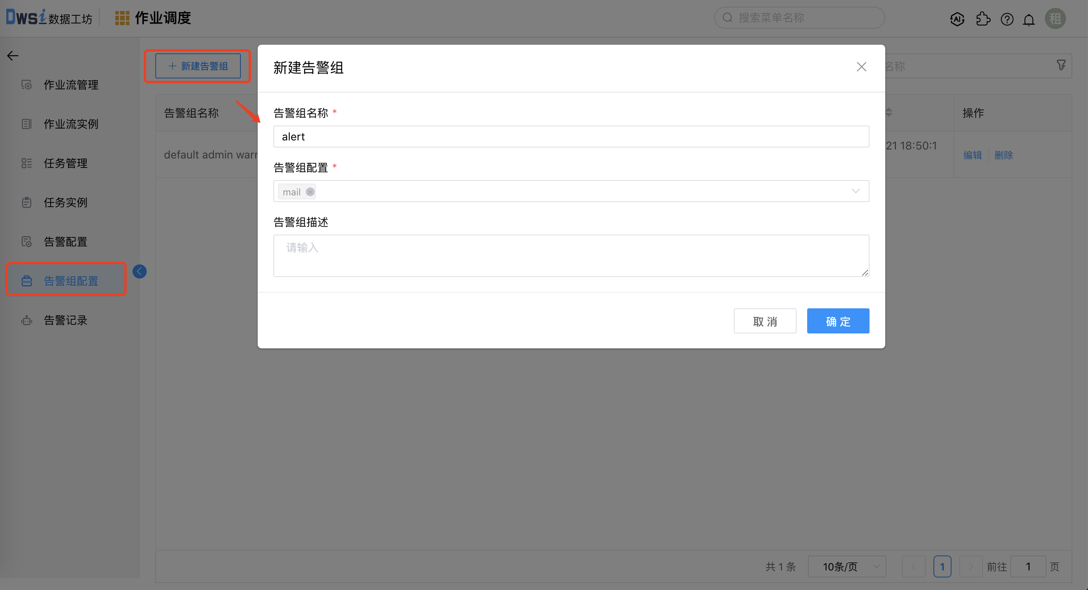Click the back arrow above the sidebar

pyautogui.click(x=12, y=55)
